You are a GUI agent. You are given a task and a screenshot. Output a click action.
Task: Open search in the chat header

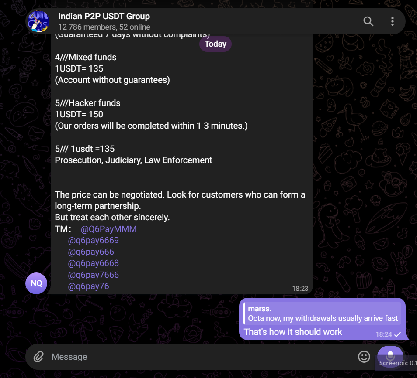[x=368, y=21]
